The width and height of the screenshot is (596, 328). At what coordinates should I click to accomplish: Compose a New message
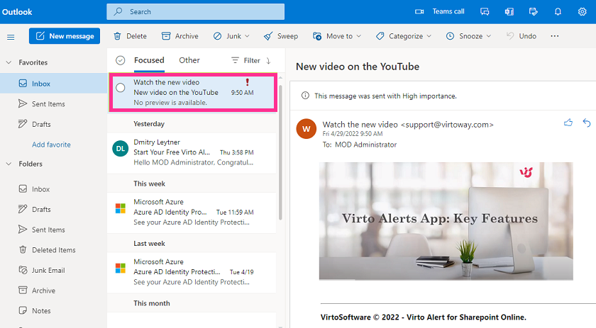(65, 36)
